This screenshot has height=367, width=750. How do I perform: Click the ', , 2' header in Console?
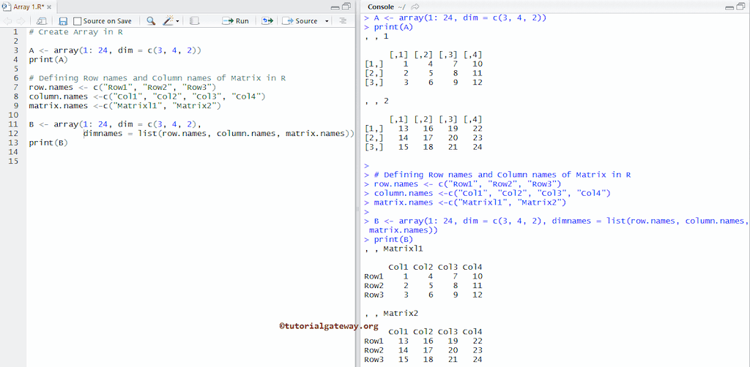(x=376, y=101)
